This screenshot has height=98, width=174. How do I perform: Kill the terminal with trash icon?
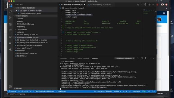pos(145,58)
